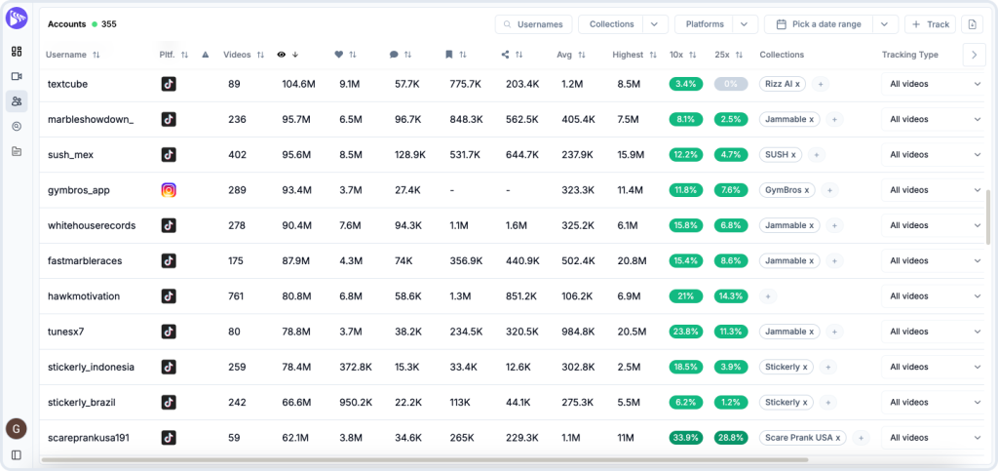Open the accounts page in sidebar

17,101
